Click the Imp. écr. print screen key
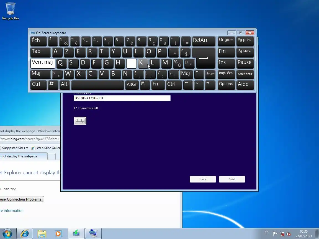 point(226,74)
